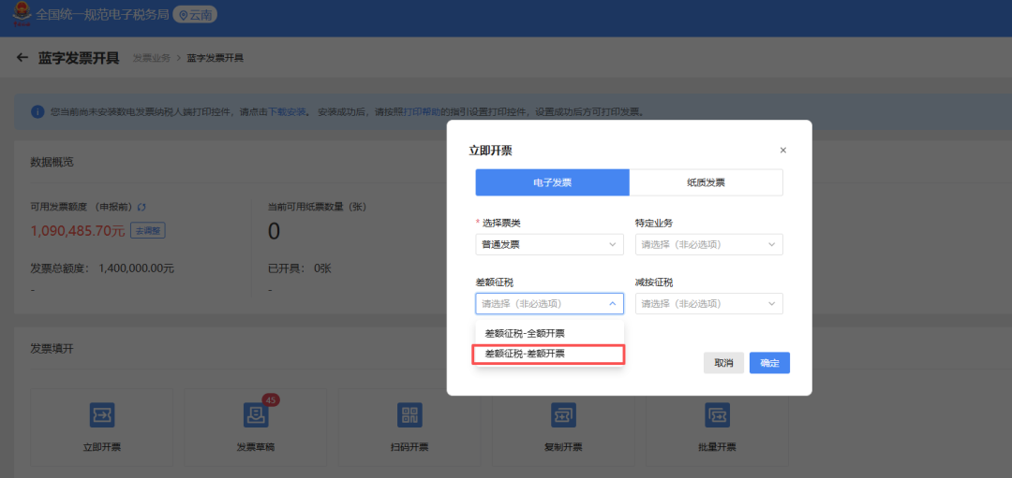Screen dimensions: 1012x478
Task: Open 复制开票 card icon
Action: [x=563, y=415]
